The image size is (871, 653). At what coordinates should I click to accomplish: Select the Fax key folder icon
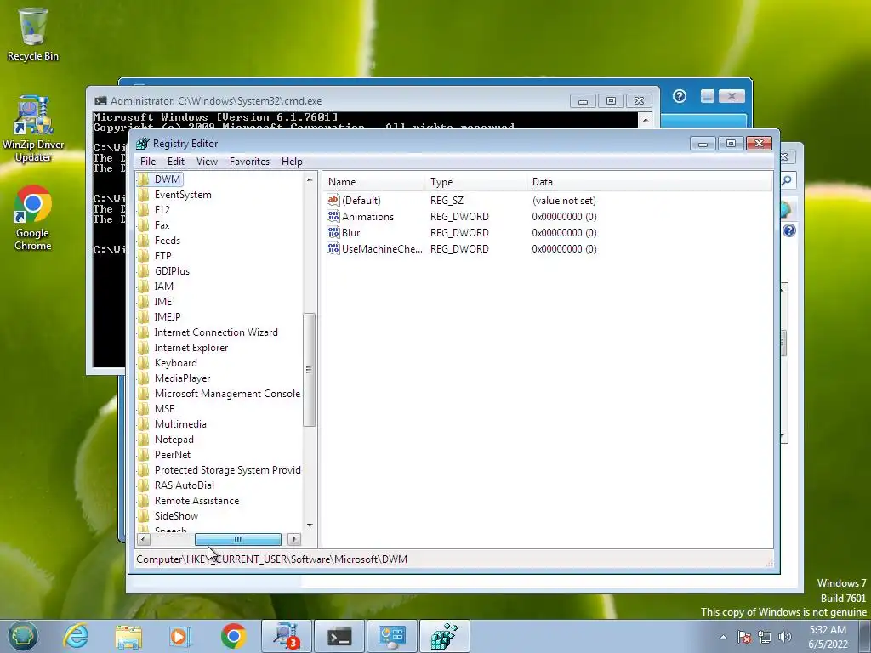point(144,224)
